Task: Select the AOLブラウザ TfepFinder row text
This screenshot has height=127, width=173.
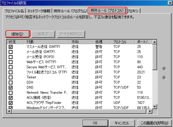Action: point(44,103)
